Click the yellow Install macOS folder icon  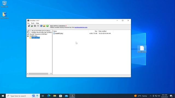click(x=30, y=38)
